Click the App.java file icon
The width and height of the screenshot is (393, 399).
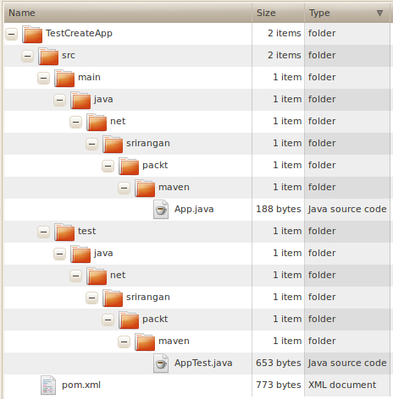[161, 210]
